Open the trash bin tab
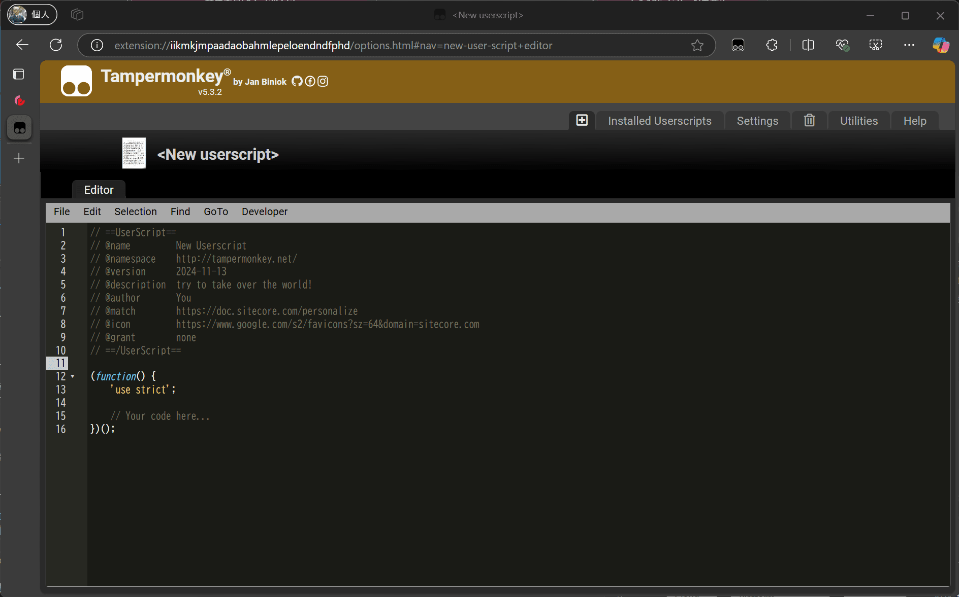Screen dimensions: 959x597 809,120
